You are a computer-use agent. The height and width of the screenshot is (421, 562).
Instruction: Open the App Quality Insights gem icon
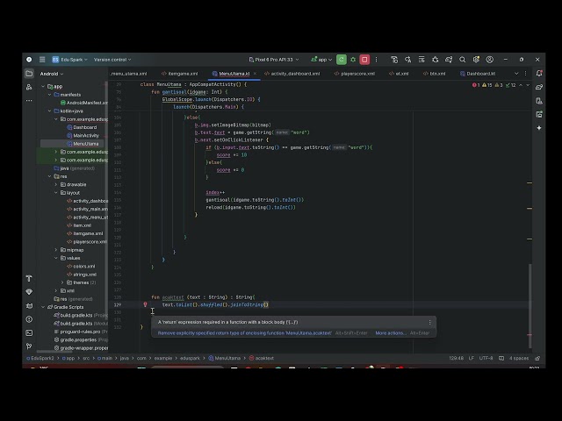(29, 292)
